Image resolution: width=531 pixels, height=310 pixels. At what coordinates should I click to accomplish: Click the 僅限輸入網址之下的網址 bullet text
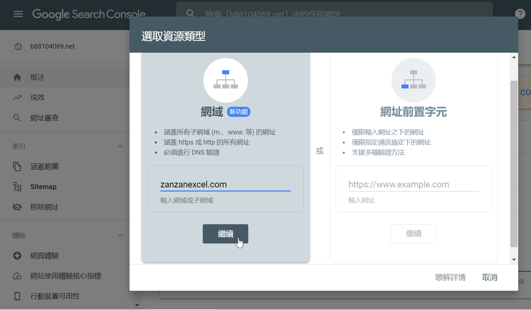click(x=388, y=132)
